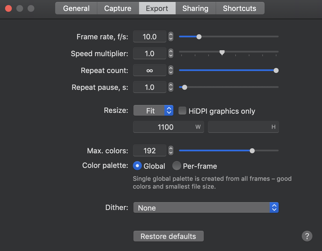Click the Frame rate slider handle

199,36
